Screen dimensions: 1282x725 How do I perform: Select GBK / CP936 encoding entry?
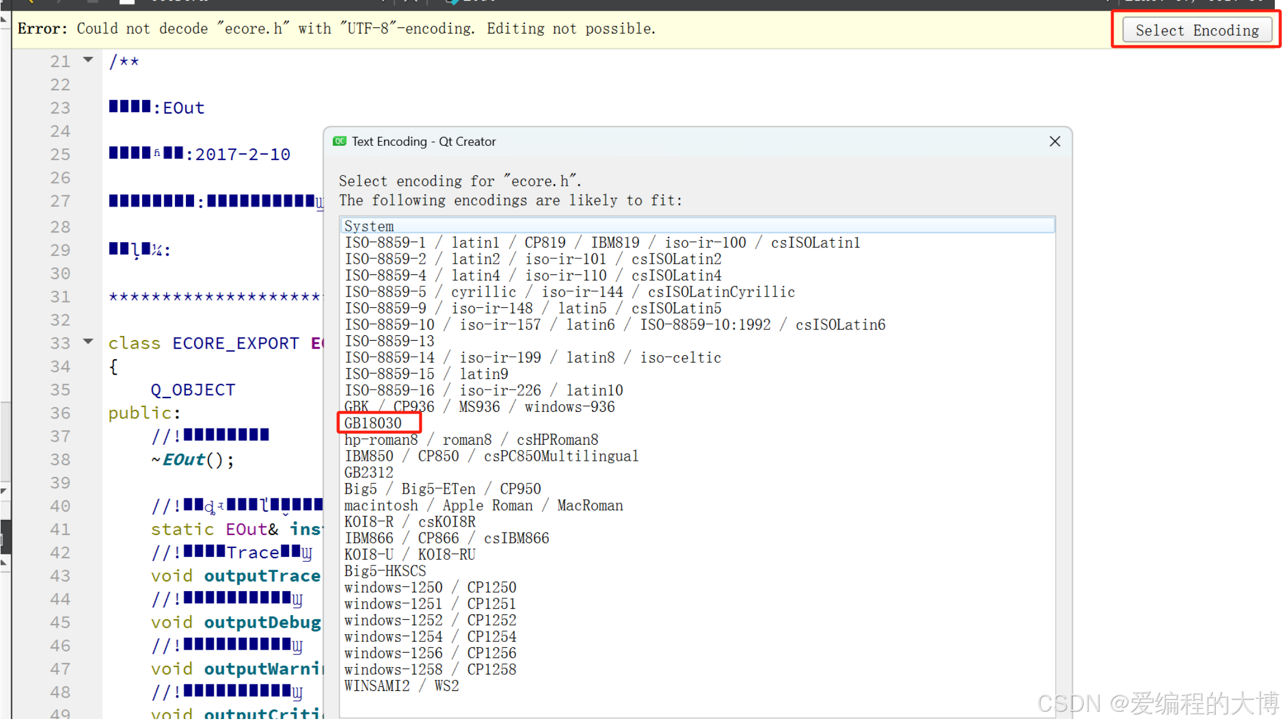click(x=478, y=407)
